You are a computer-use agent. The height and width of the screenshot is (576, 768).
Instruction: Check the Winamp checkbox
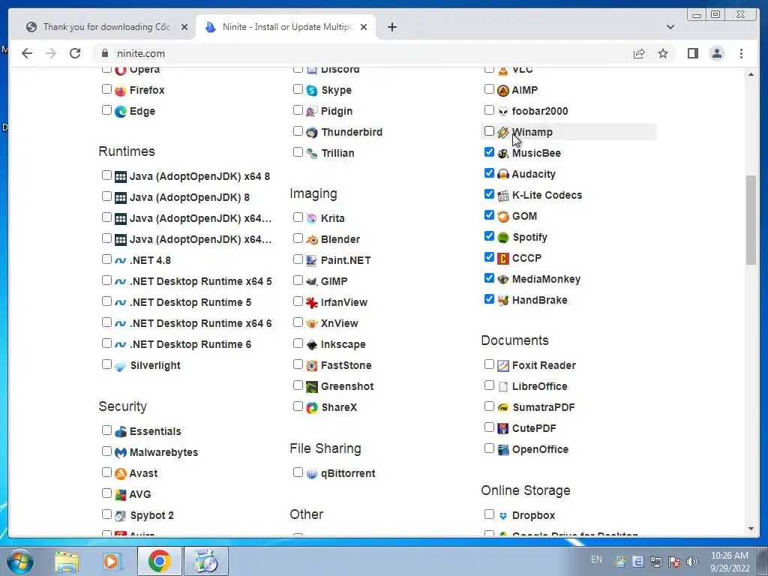click(x=489, y=131)
